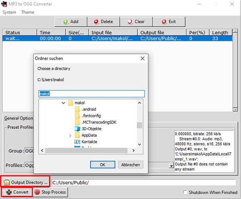Open the Profiles dropdown arrow

coord(171,166)
